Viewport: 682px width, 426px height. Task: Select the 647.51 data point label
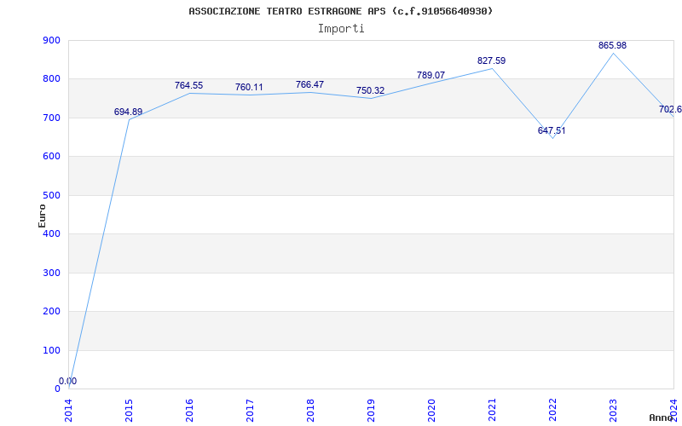552,130
